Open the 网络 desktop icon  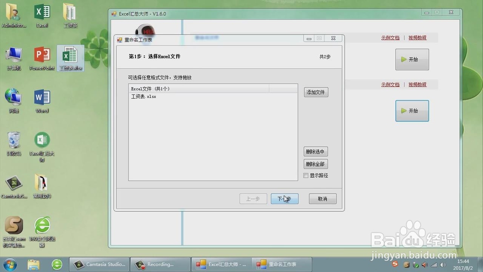(14, 100)
